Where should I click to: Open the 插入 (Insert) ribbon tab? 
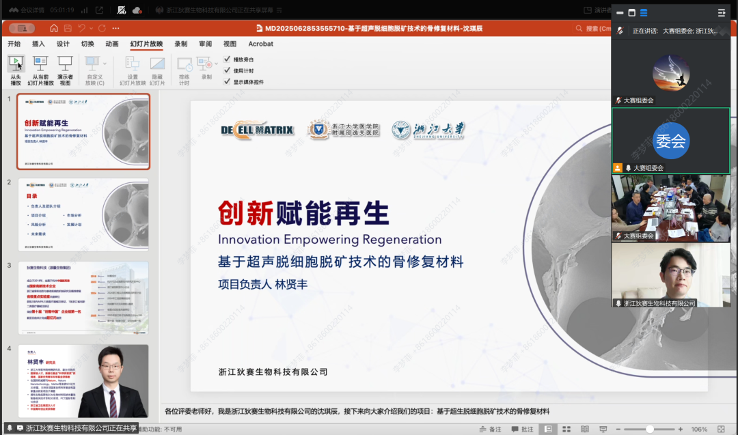point(38,44)
